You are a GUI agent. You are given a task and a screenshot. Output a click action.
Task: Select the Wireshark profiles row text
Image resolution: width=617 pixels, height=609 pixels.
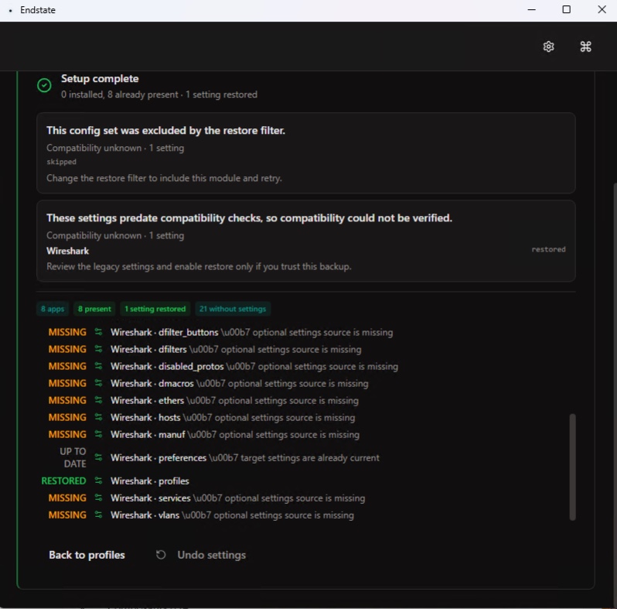[149, 481]
